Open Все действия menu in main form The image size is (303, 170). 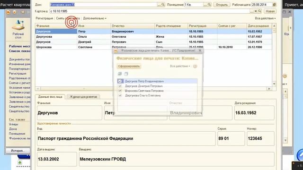pos(265,18)
